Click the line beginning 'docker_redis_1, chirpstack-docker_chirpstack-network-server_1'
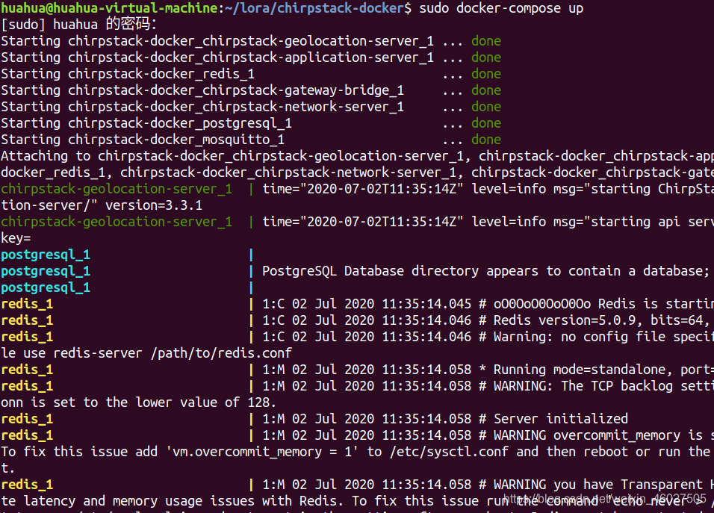 coord(358,172)
